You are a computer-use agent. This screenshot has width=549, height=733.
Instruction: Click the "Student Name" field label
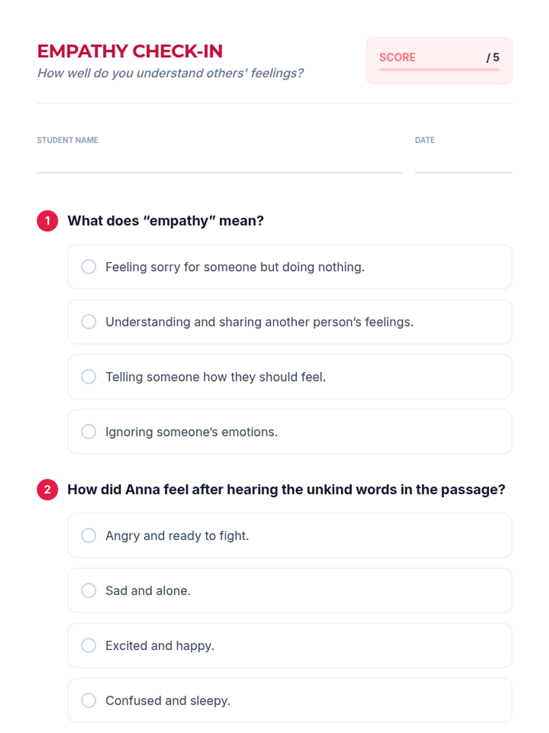(x=68, y=140)
